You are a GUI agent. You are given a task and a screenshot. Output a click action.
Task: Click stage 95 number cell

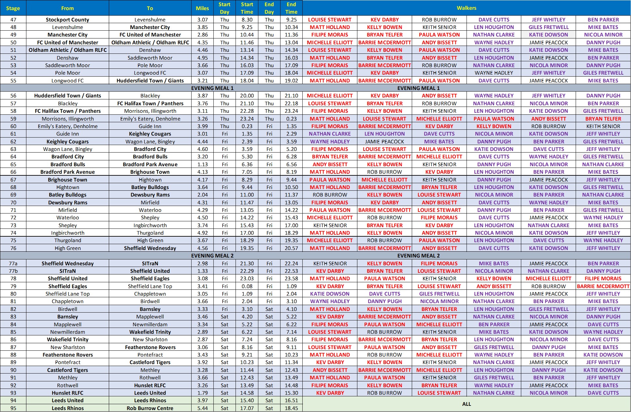(x=13, y=408)
